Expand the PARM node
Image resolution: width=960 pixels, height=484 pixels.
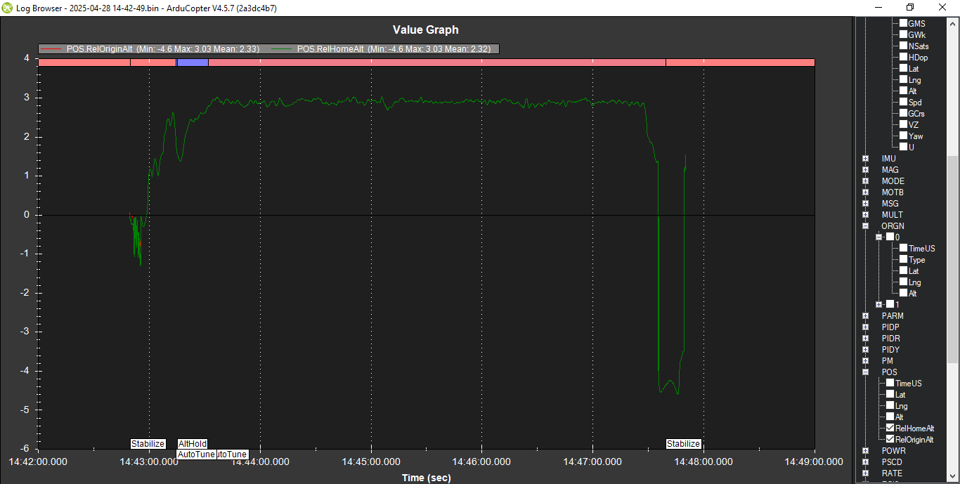click(x=866, y=316)
